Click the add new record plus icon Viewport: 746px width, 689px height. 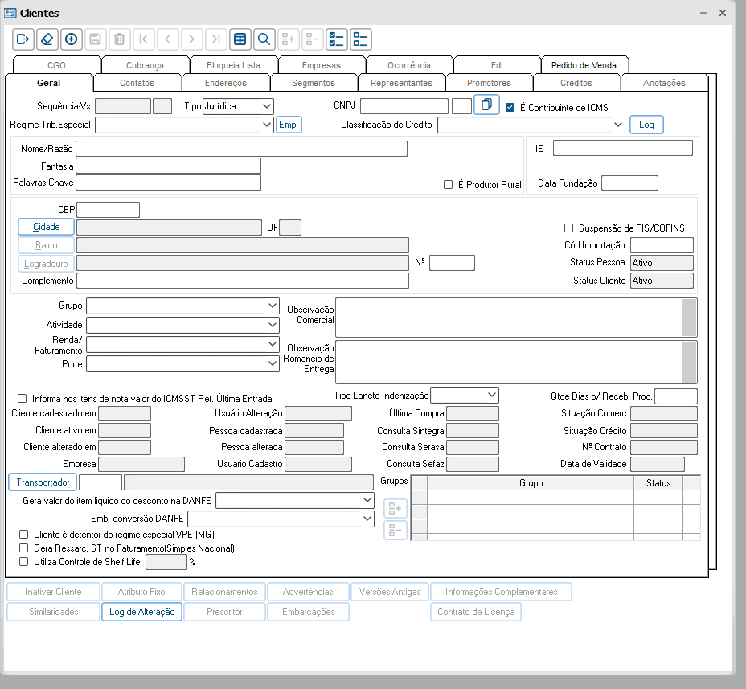tap(71, 39)
